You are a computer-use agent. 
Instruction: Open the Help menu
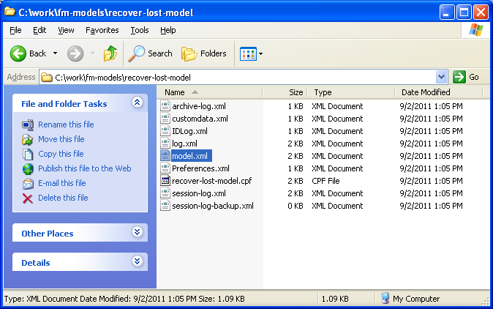(x=168, y=30)
